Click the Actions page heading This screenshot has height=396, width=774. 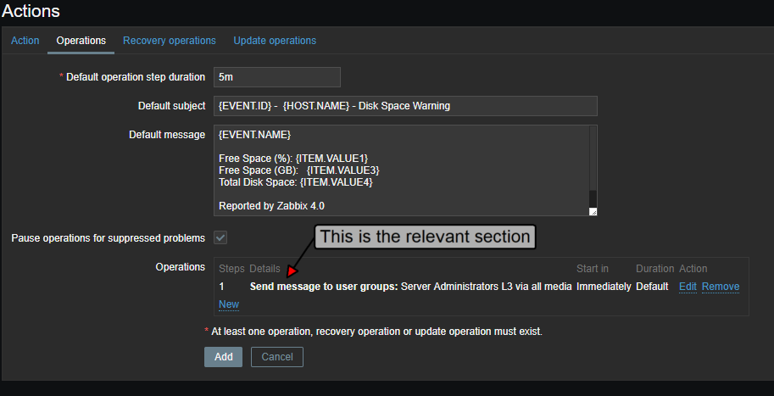pyautogui.click(x=31, y=11)
